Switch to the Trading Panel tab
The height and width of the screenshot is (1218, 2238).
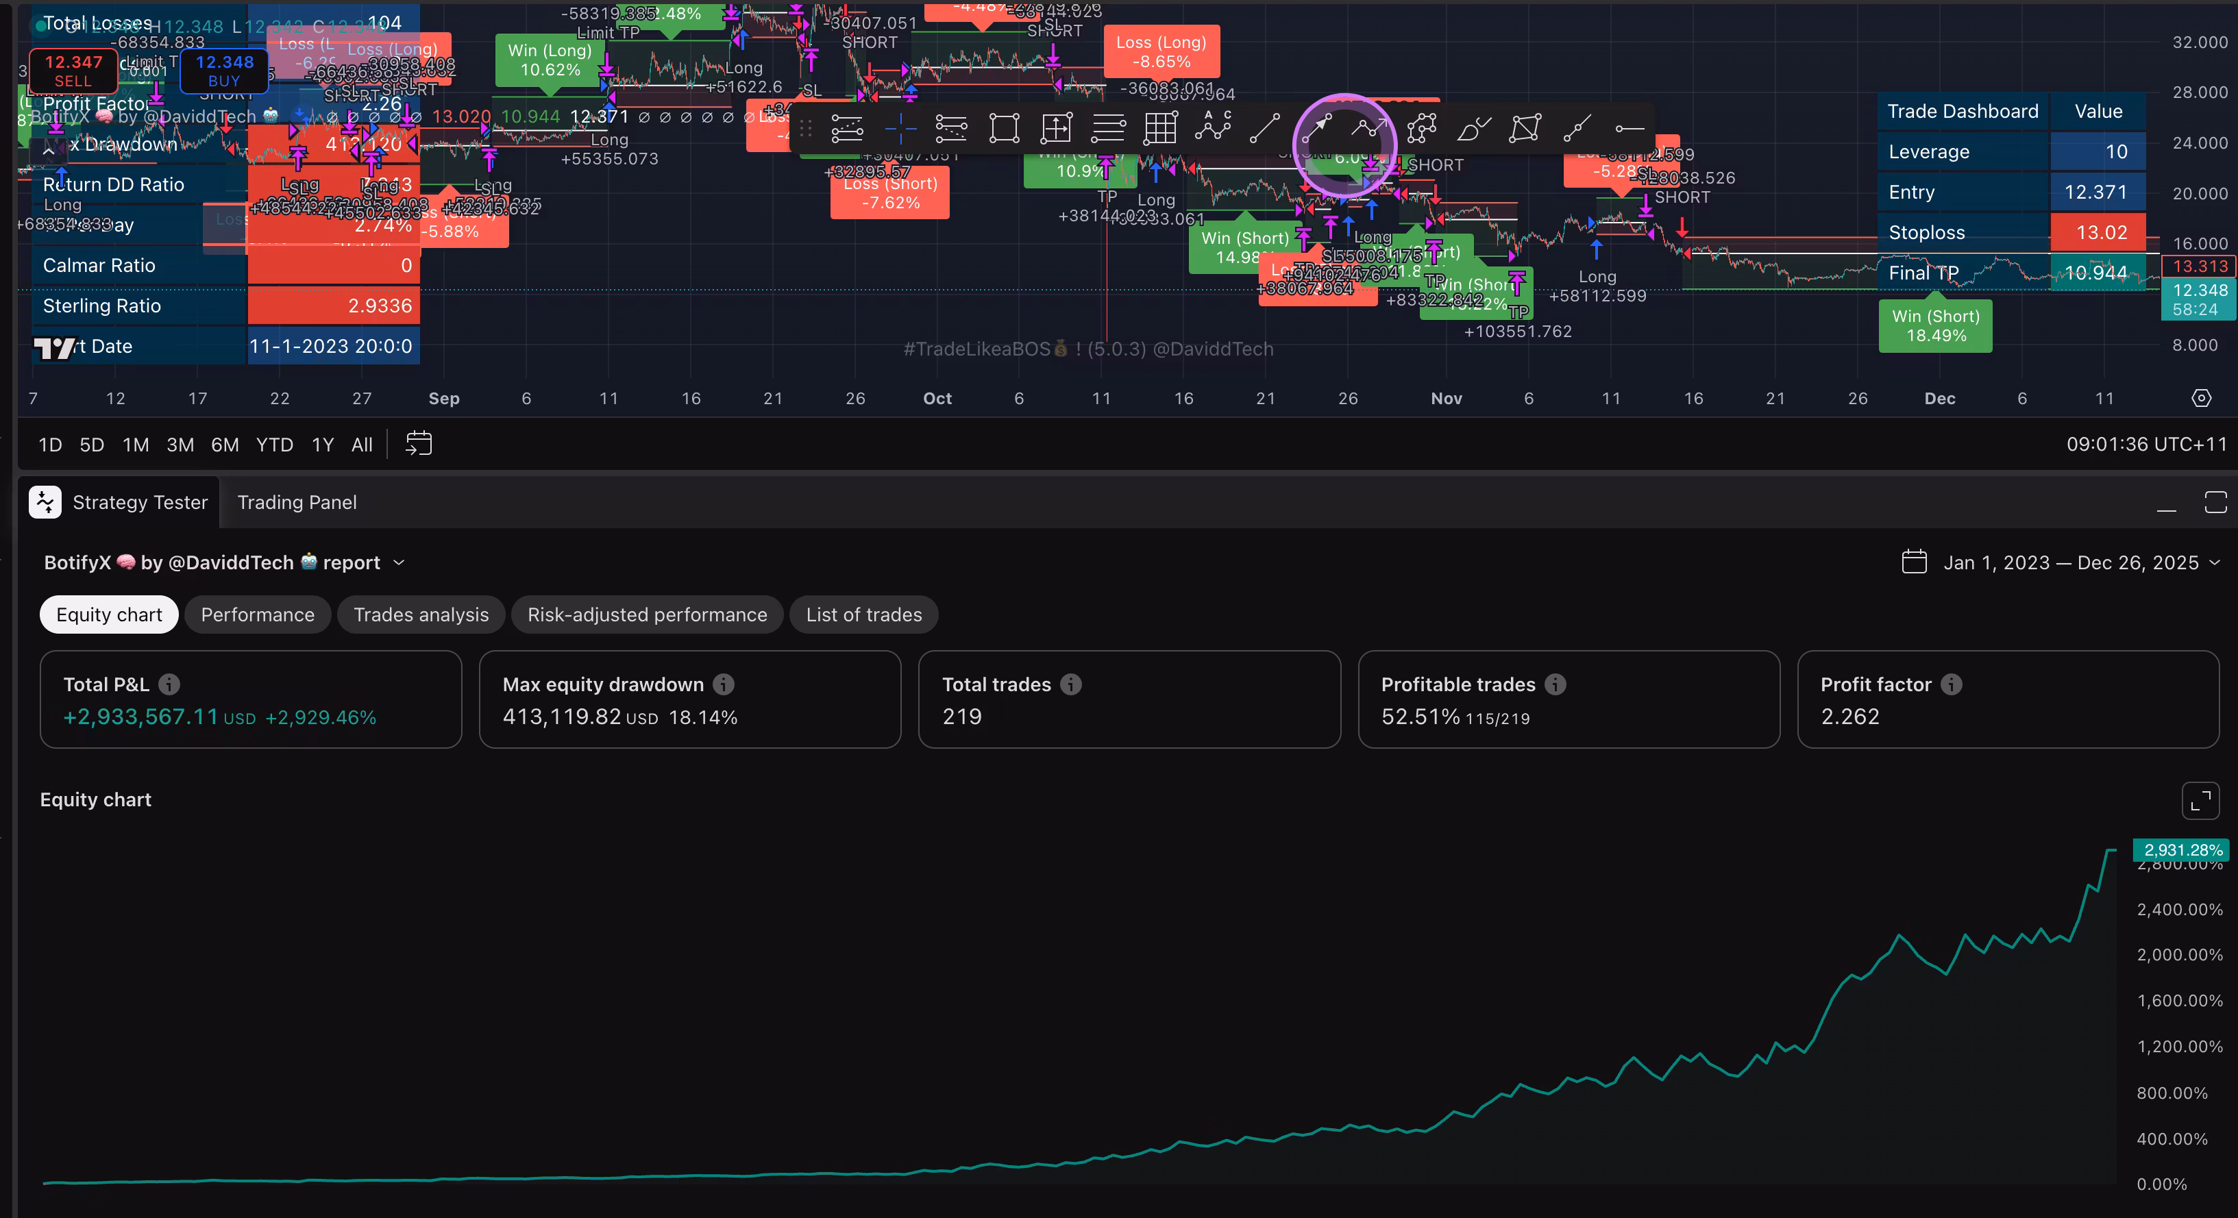(x=296, y=502)
